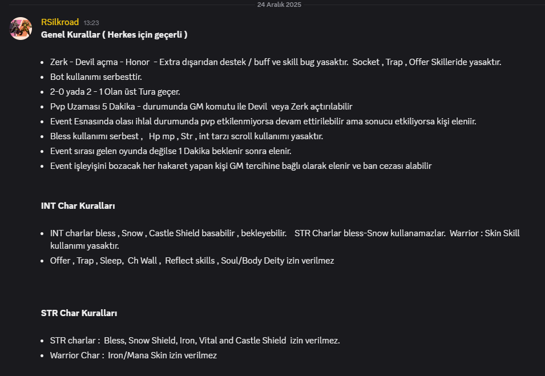The width and height of the screenshot is (545, 376).
Task: Click the wrapped line starting kullanımı yasaktır
Action: click(84, 246)
